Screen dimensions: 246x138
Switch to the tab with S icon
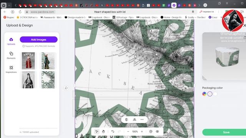(x=102, y=5)
